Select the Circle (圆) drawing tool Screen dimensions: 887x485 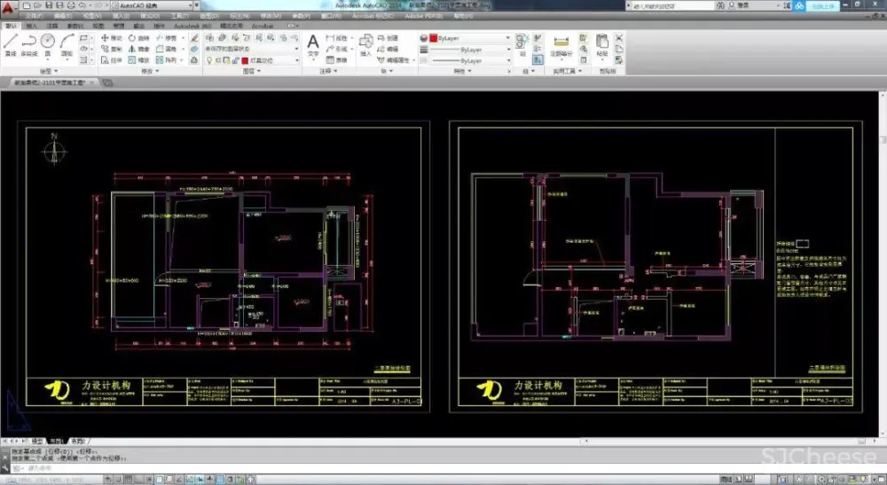(x=49, y=43)
